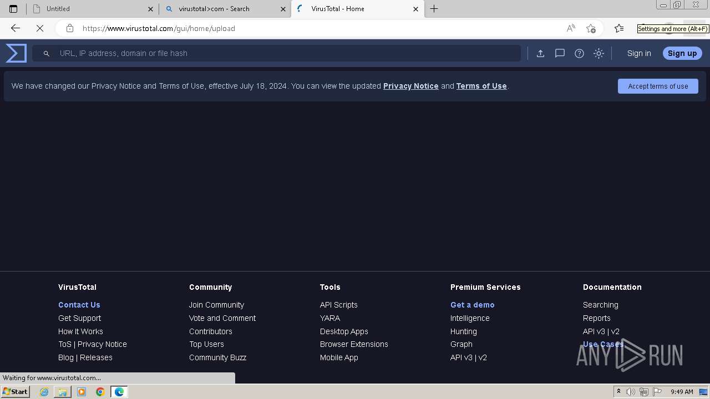Open the volume speaker tray icon
The width and height of the screenshot is (710, 399).
pyautogui.click(x=631, y=392)
